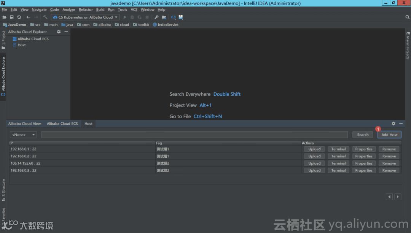
Task: Click the java breadcrumb folder
Action: tap(67, 25)
